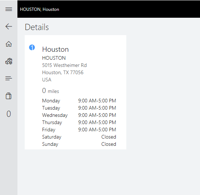
Task: Select the 5015 Westheimer Rd address line
Action: [x=64, y=65]
